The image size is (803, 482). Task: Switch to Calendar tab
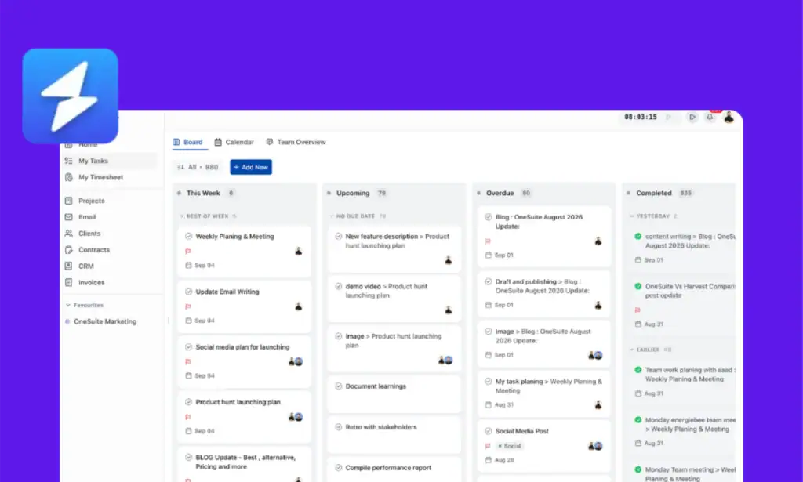point(234,142)
